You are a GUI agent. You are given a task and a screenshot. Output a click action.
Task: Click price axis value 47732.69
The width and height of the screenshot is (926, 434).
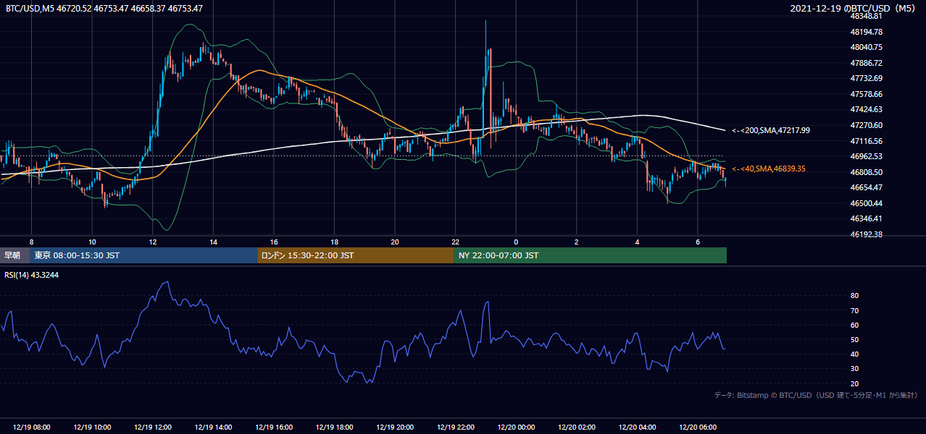pos(867,78)
